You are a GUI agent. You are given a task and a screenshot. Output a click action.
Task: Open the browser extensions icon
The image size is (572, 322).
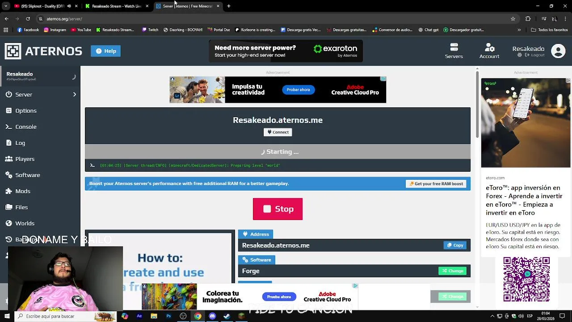[x=528, y=19]
